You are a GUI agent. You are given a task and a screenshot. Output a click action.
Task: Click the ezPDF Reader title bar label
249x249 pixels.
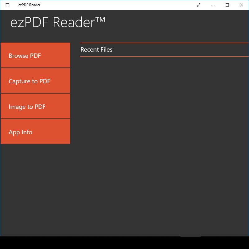click(x=29, y=5)
